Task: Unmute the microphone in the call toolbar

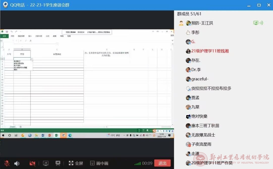Action: click(x=7, y=163)
